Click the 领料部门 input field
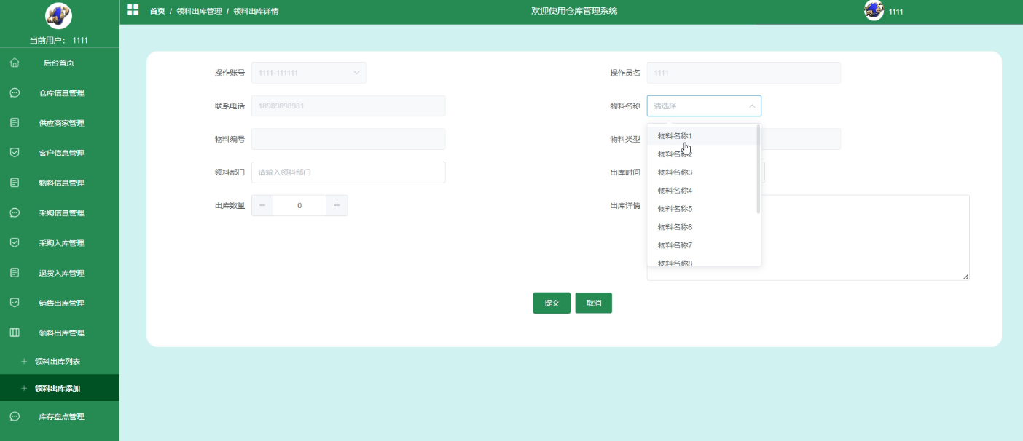 tap(348, 172)
